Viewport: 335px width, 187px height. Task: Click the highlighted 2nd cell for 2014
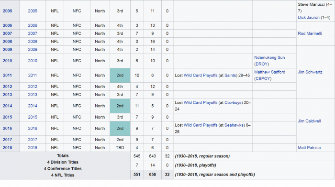(120, 106)
